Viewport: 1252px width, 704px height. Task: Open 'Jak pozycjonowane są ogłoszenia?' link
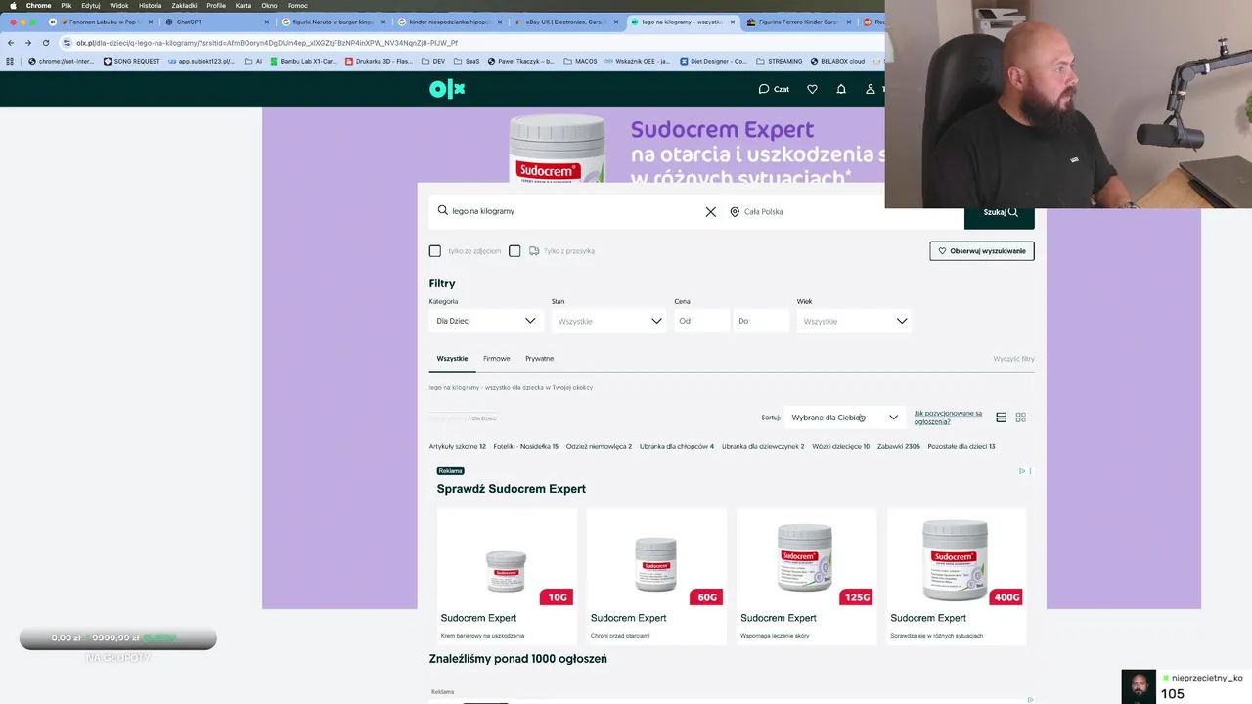pyautogui.click(x=948, y=418)
